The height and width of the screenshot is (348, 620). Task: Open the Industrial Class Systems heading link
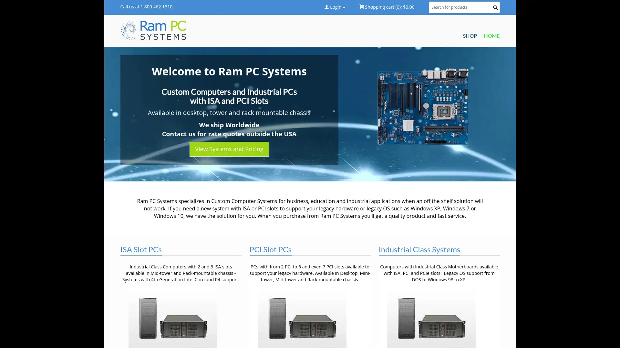(419, 249)
